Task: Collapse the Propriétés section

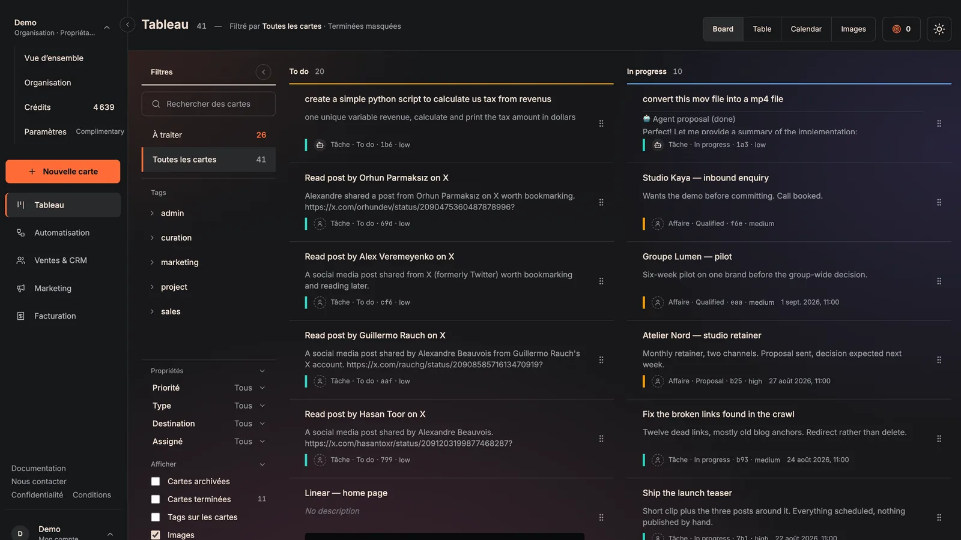Action: coord(262,371)
